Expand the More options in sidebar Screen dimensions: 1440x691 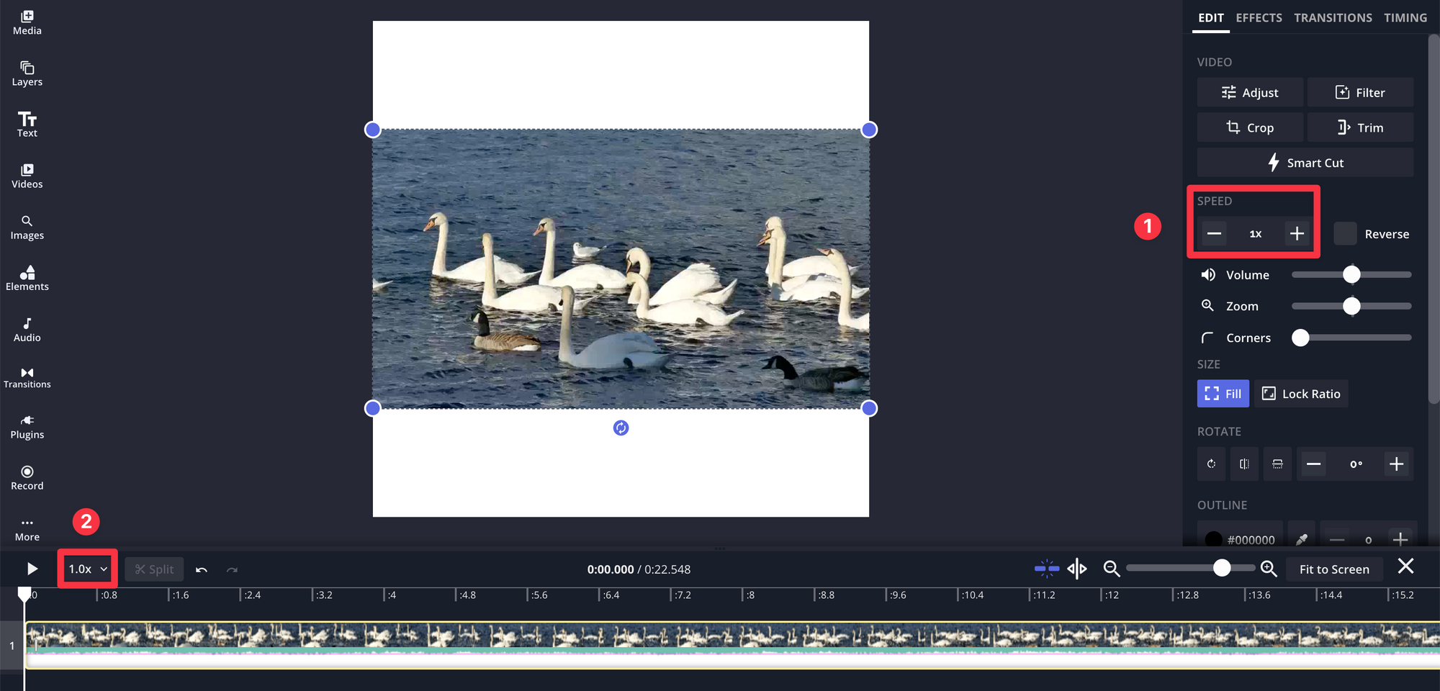pos(27,528)
